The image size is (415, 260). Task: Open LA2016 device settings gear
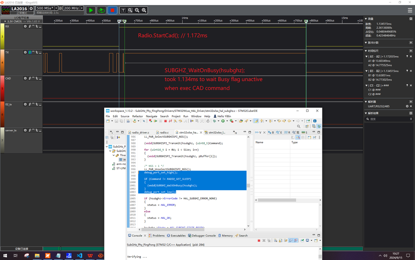pyautogui.click(x=31, y=8)
